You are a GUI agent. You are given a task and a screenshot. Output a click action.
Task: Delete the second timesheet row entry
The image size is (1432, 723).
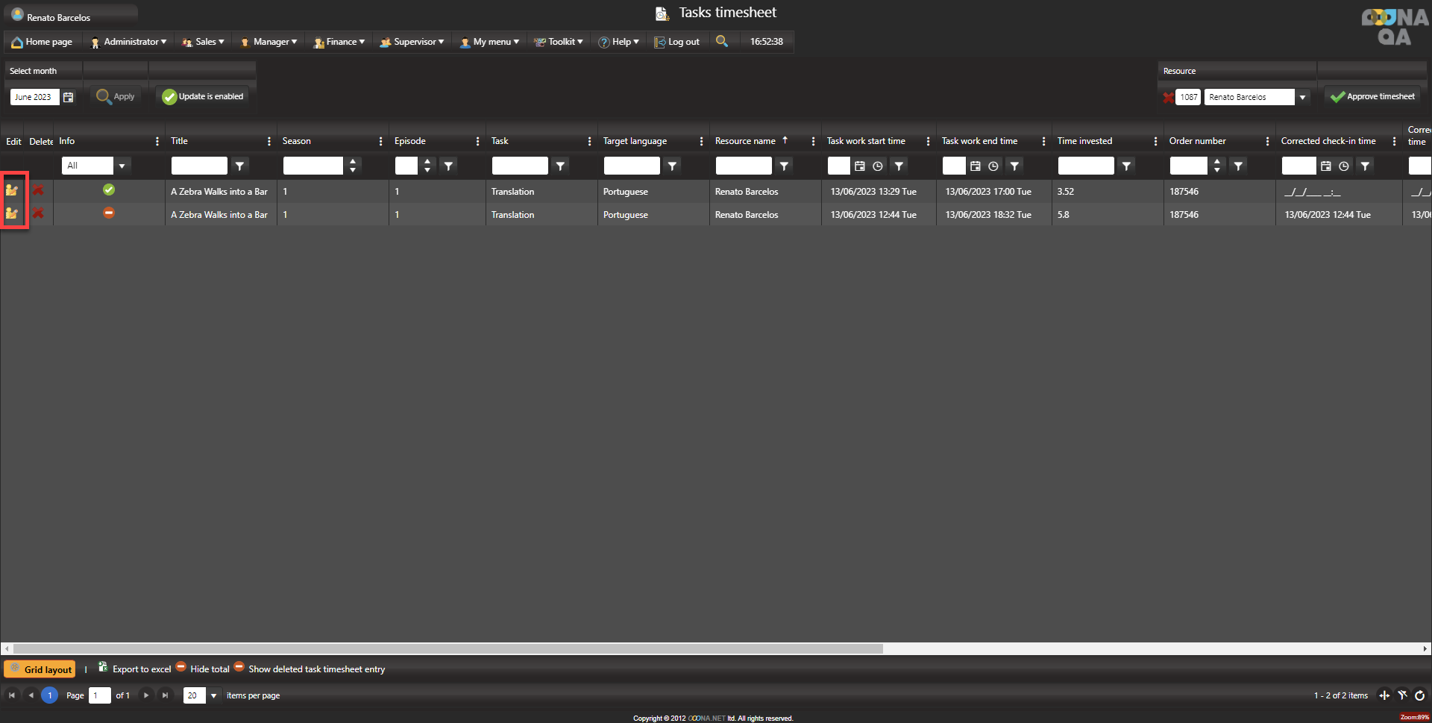tap(38, 213)
